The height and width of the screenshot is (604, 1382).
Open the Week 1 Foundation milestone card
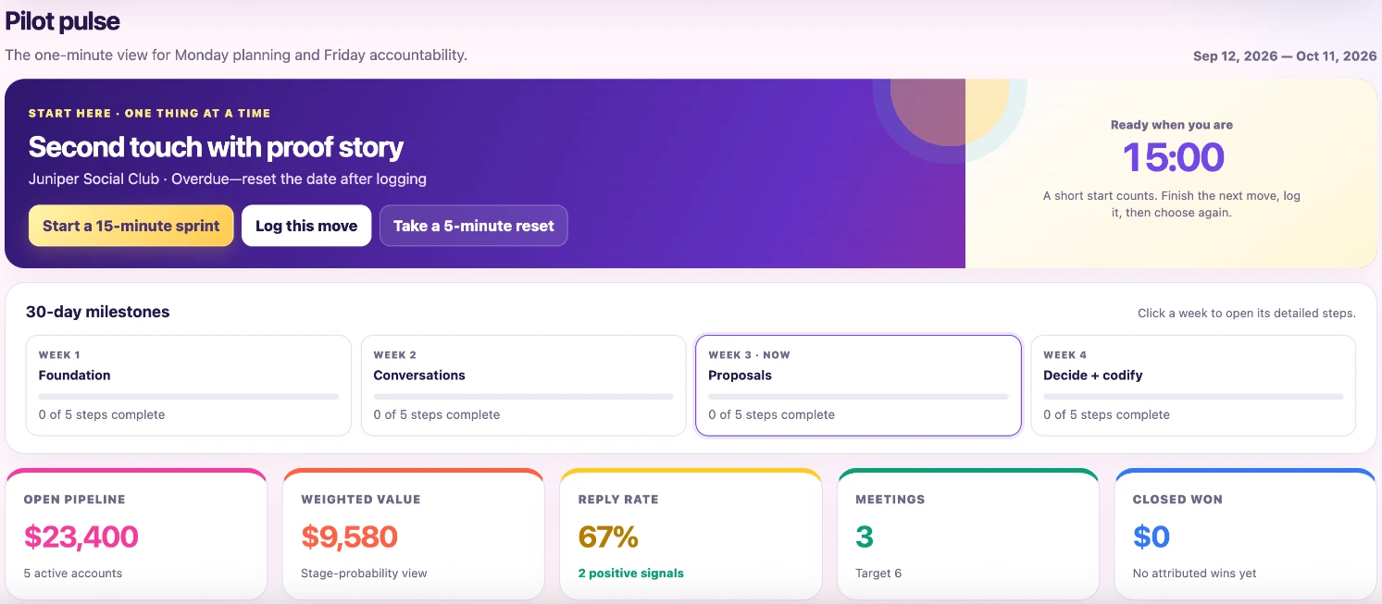click(x=189, y=385)
